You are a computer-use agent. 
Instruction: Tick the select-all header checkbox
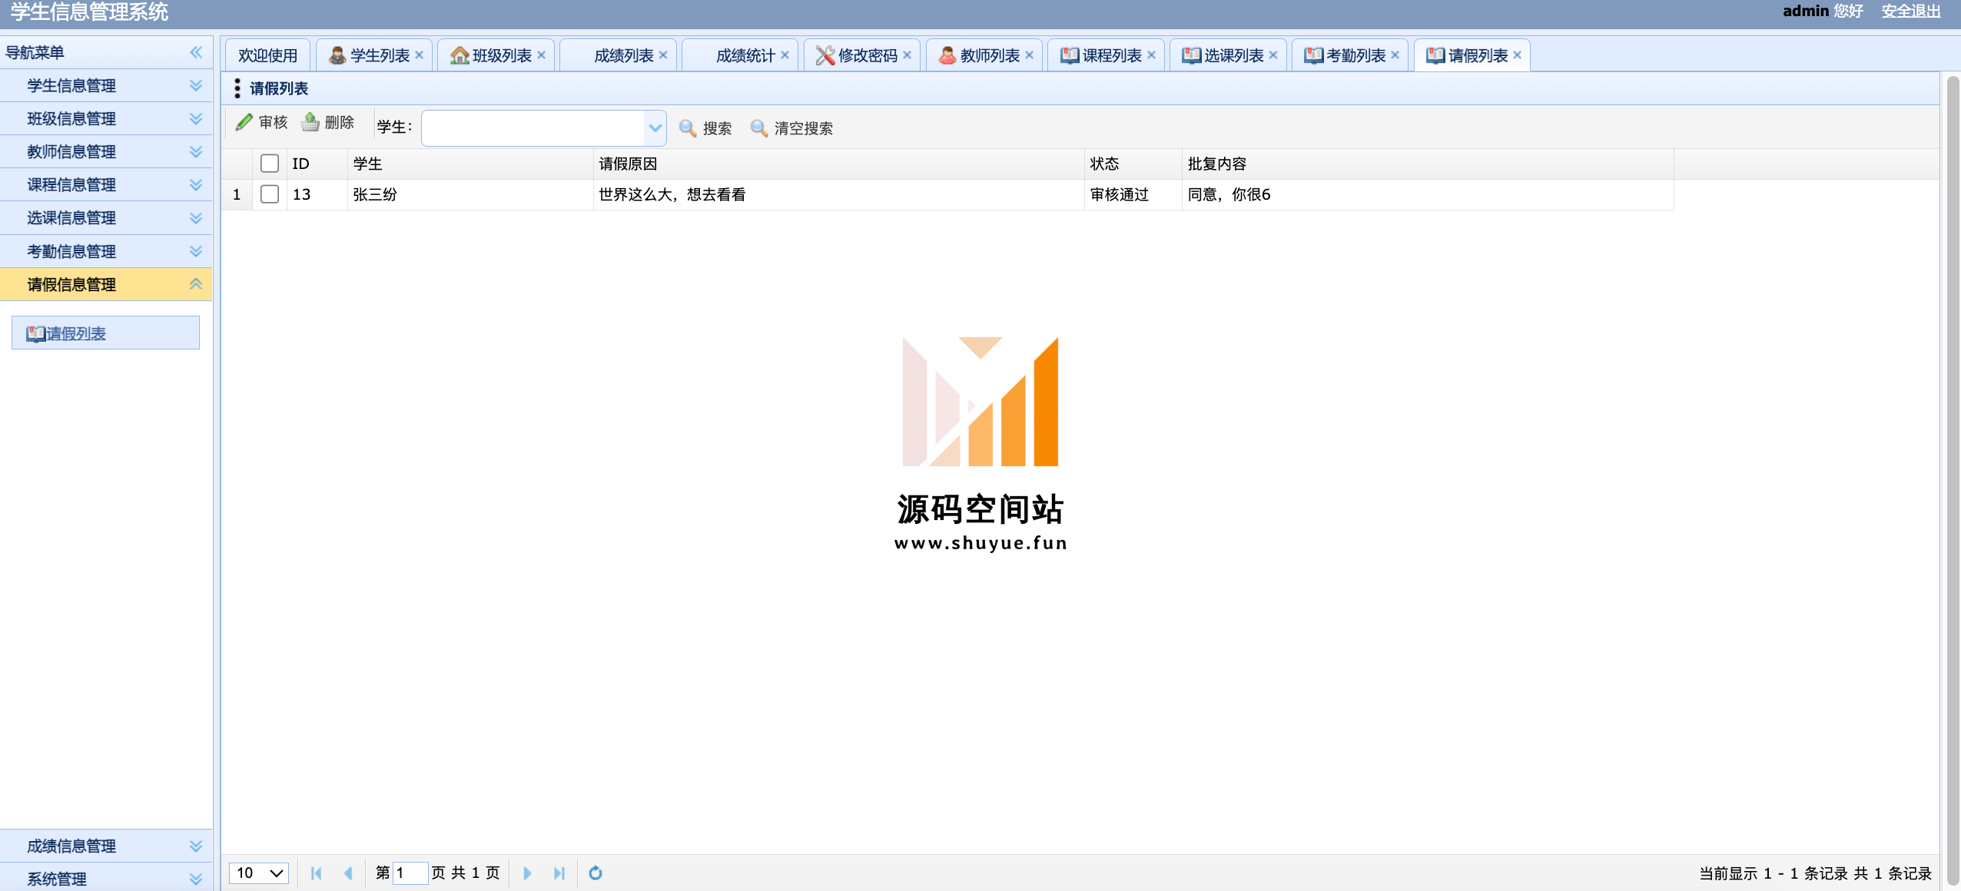click(x=270, y=164)
